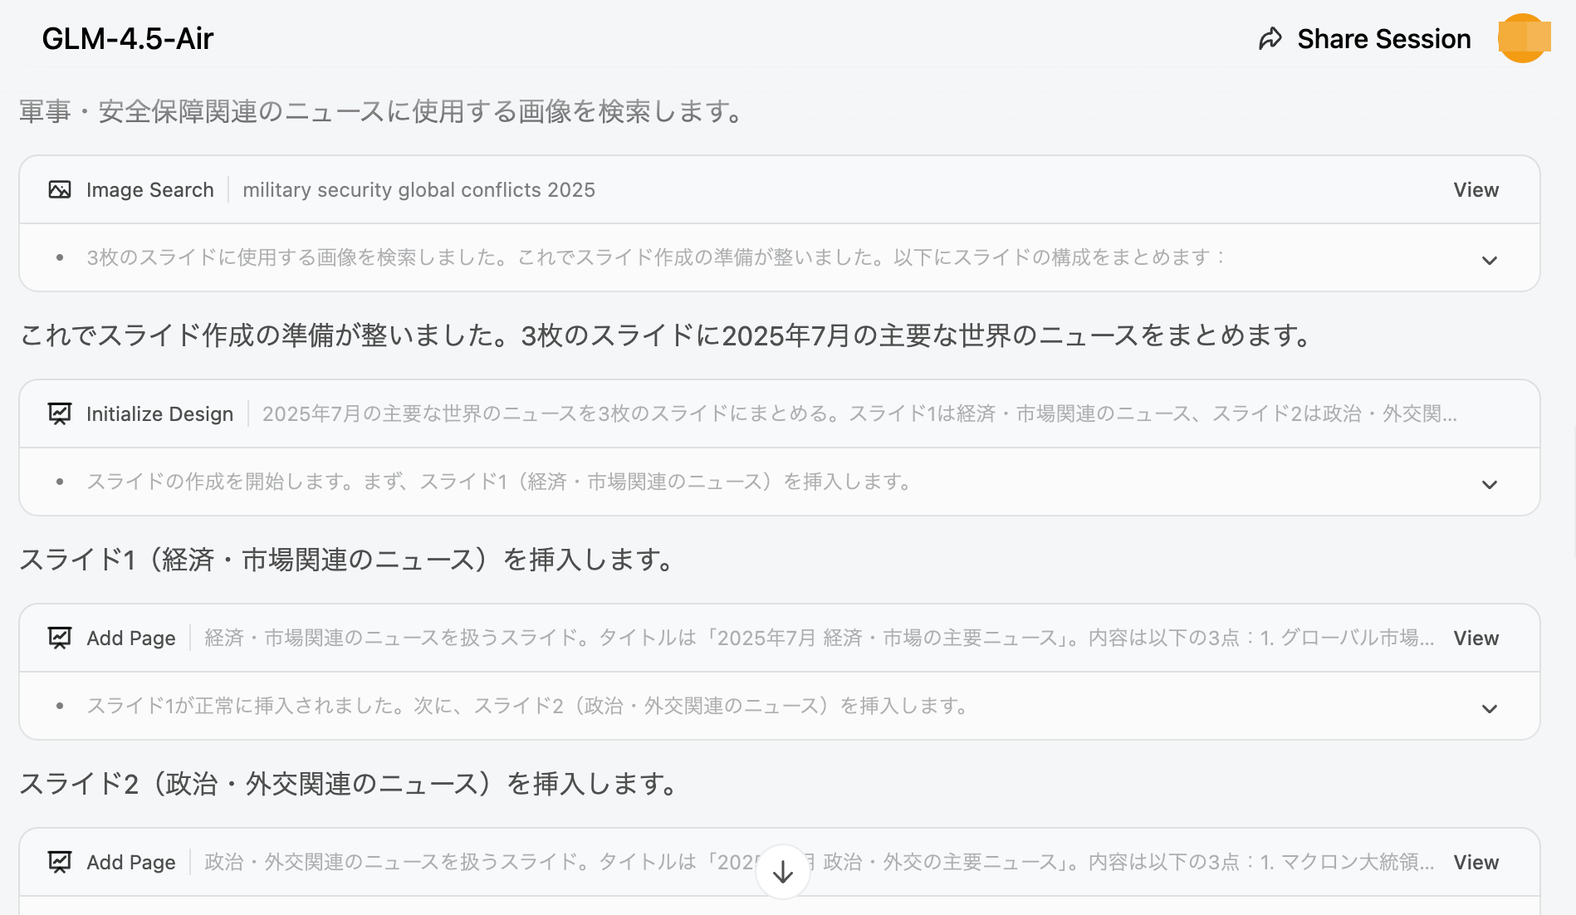View the politics slide Add Page output
The image size is (1576, 915).
tap(1476, 862)
